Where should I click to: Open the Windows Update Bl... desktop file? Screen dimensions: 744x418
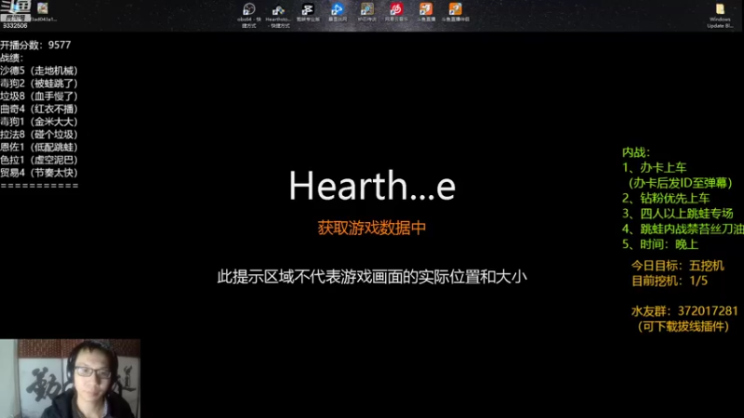click(720, 15)
